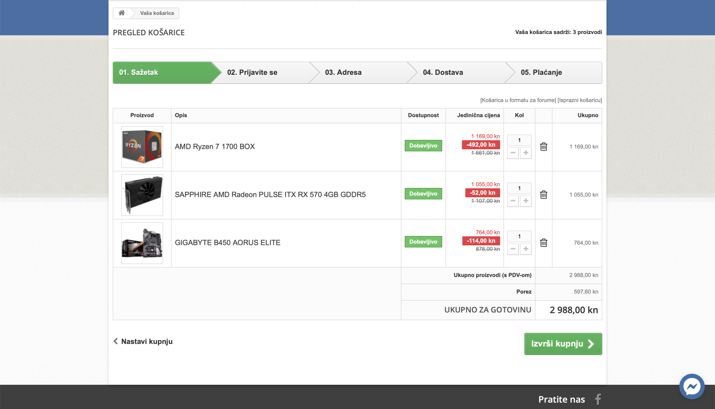Open SAPPHIRE AMD Radeon PULSE ITX product link
The height and width of the screenshot is (409, 715).
(270, 195)
